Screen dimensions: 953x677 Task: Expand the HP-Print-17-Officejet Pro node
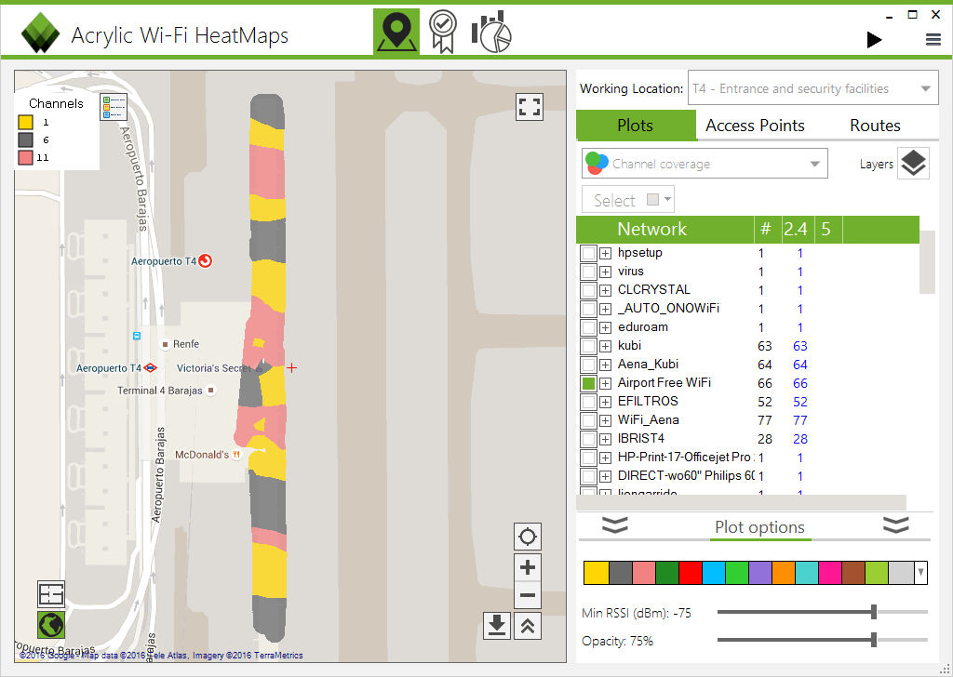[x=605, y=458]
